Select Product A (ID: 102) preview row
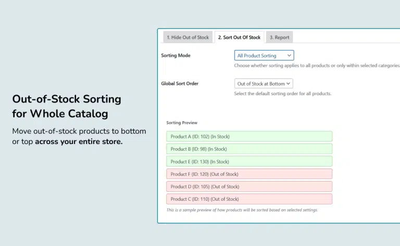Image resolution: width=400 pixels, height=246 pixels. [x=249, y=136]
